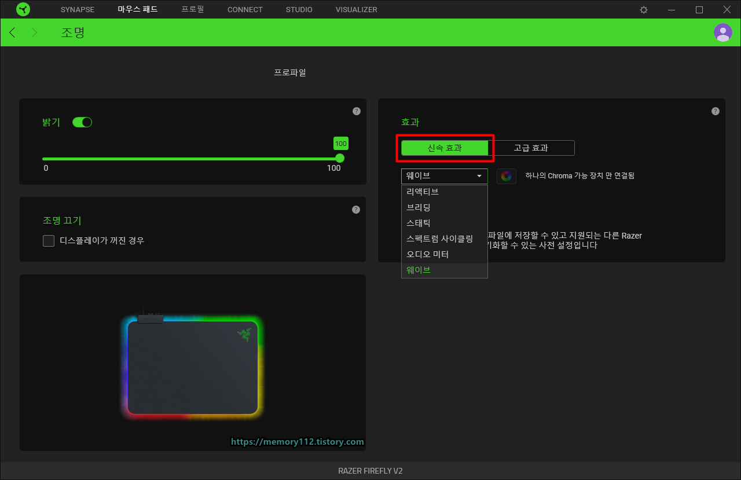
Task: Click brightness slider handle
Action: point(340,158)
